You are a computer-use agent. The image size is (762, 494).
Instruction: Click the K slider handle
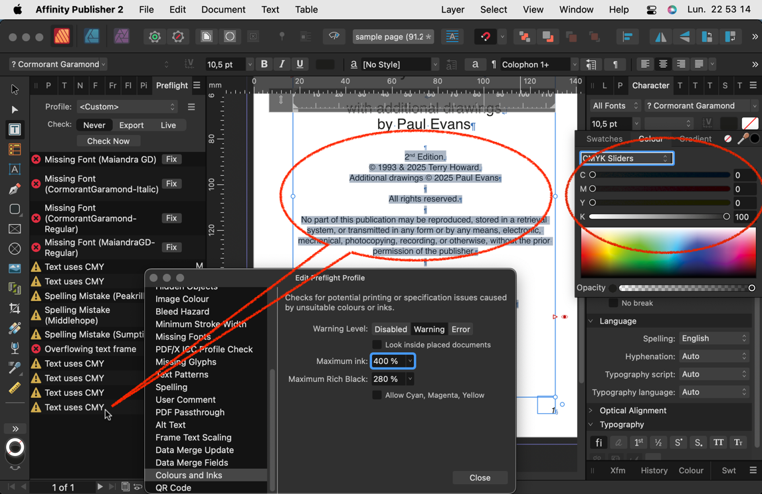(726, 217)
